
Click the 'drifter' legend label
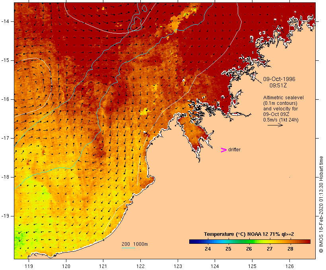pos(234,150)
